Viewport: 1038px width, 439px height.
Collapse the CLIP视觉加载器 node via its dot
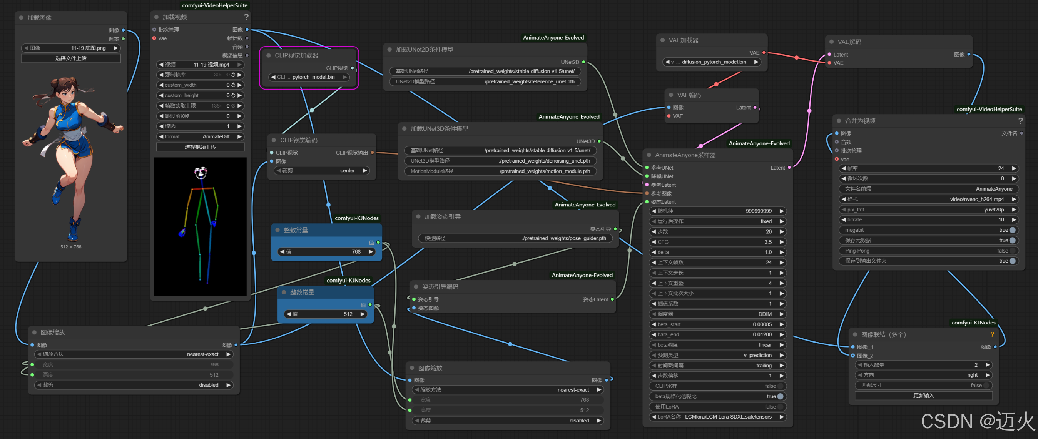click(269, 55)
